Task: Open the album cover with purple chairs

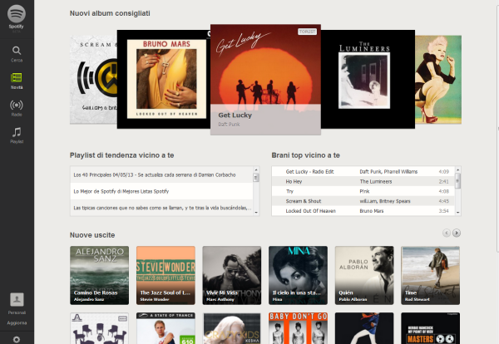Action: tap(99, 328)
